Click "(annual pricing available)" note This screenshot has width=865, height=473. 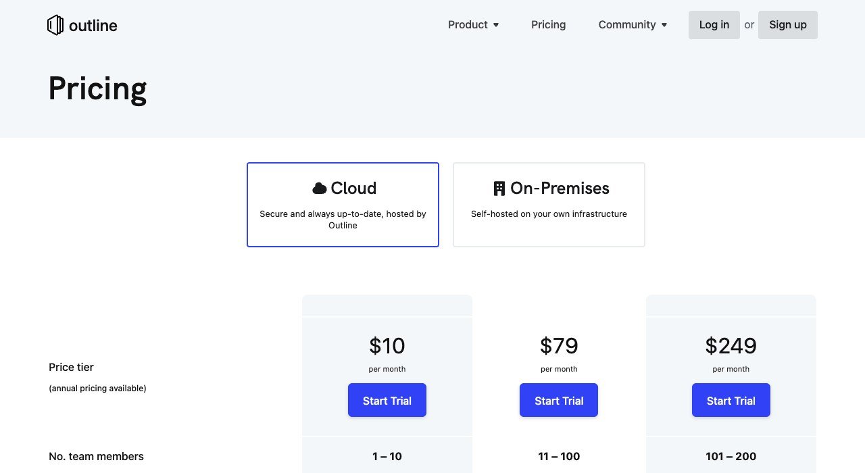pyautogui.click(x=97, y=389)
